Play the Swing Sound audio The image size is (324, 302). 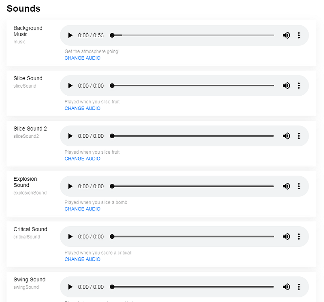coord(70,287)
